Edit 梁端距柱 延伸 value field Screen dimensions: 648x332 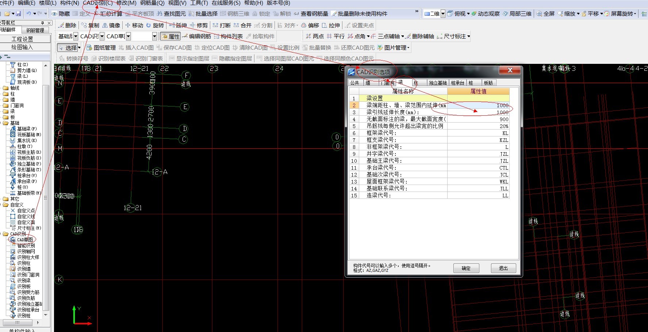point(478,105)
